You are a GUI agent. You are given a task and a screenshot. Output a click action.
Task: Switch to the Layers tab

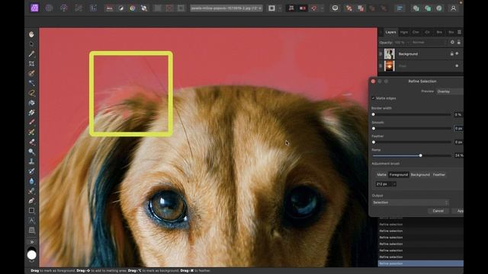click(x=390, y=32)
